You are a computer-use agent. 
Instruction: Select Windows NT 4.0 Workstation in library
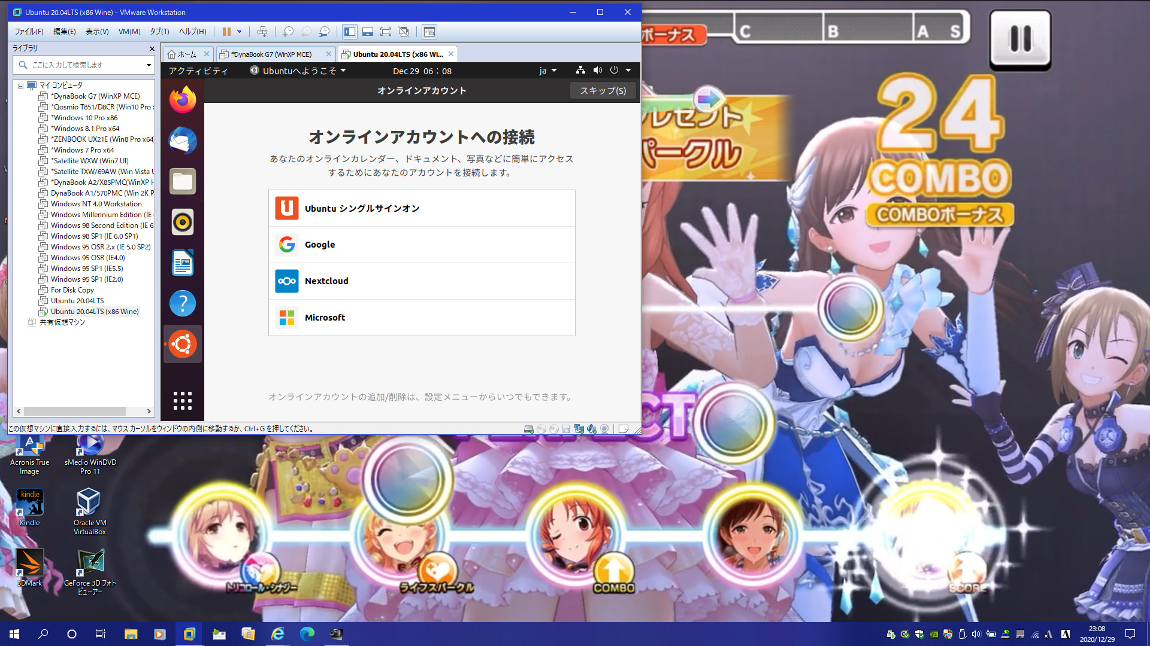(x=96, y=204)
